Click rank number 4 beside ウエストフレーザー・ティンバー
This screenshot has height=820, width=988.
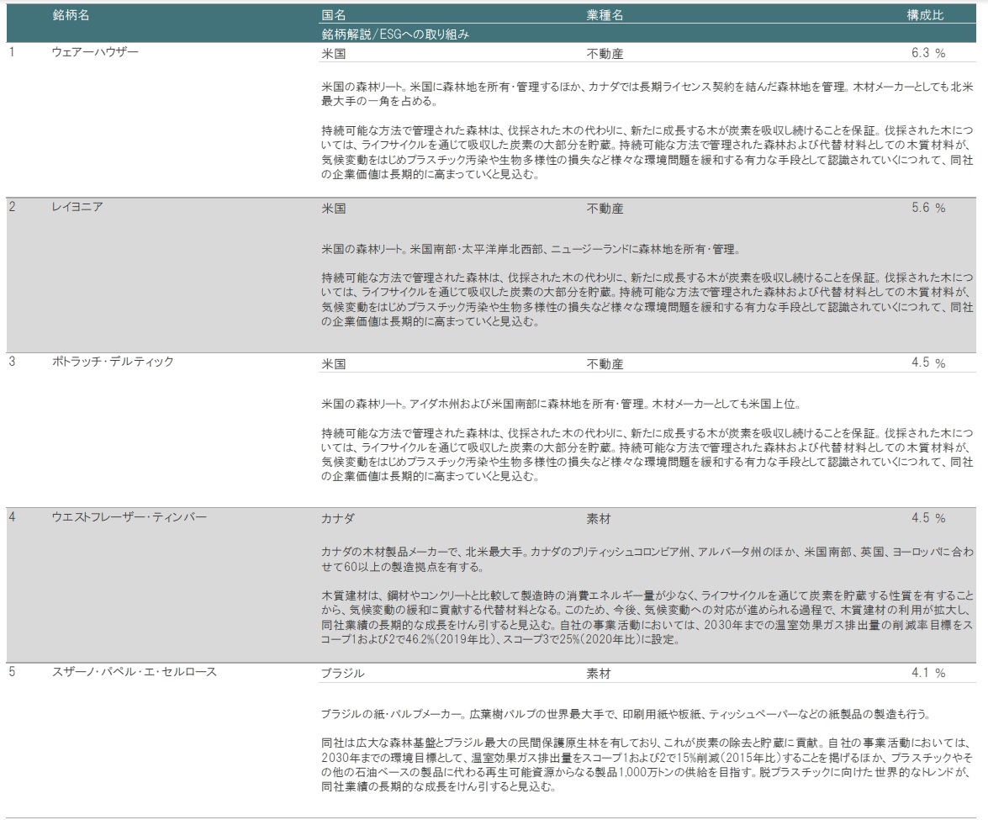point(11,517)
